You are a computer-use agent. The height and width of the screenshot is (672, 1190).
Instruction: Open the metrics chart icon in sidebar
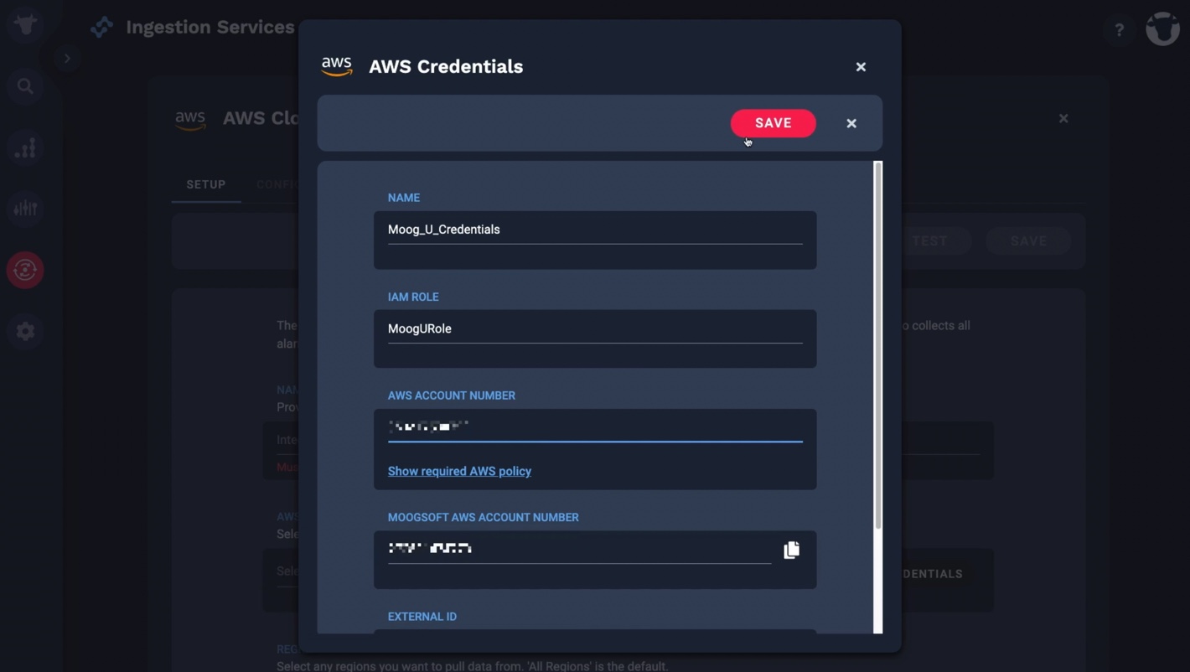click(25, 147)
